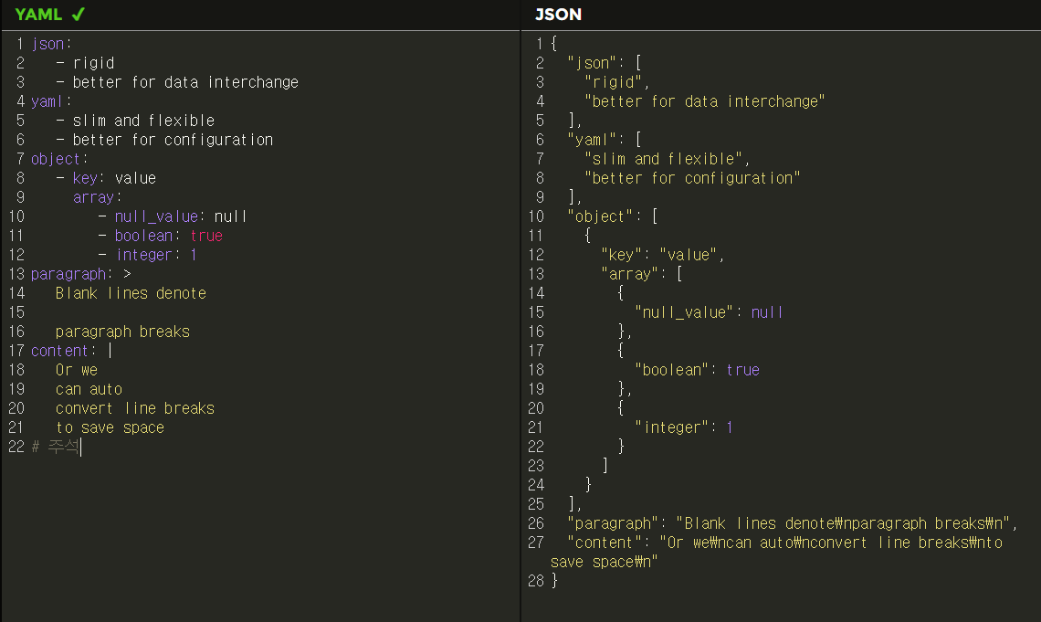Click 'convert line breaks' in YAML editor

click(x=135, y=409)
